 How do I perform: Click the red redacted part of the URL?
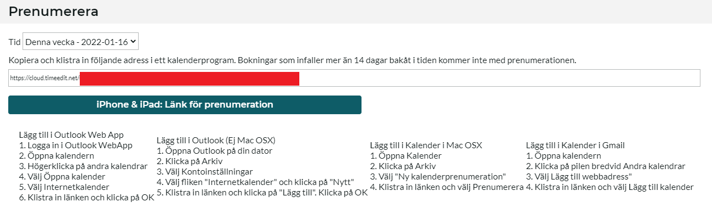pos(190,78)
